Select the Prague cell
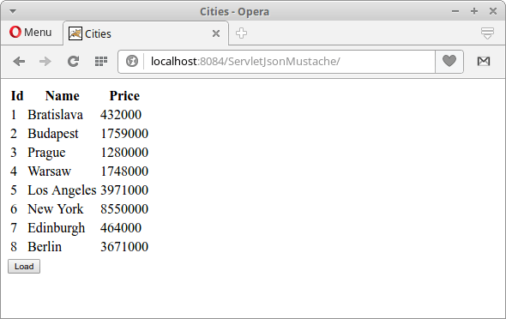 click(x=46, y=153)
